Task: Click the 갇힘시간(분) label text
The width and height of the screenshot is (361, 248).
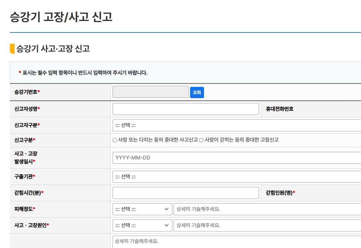Action: (29, 193)
